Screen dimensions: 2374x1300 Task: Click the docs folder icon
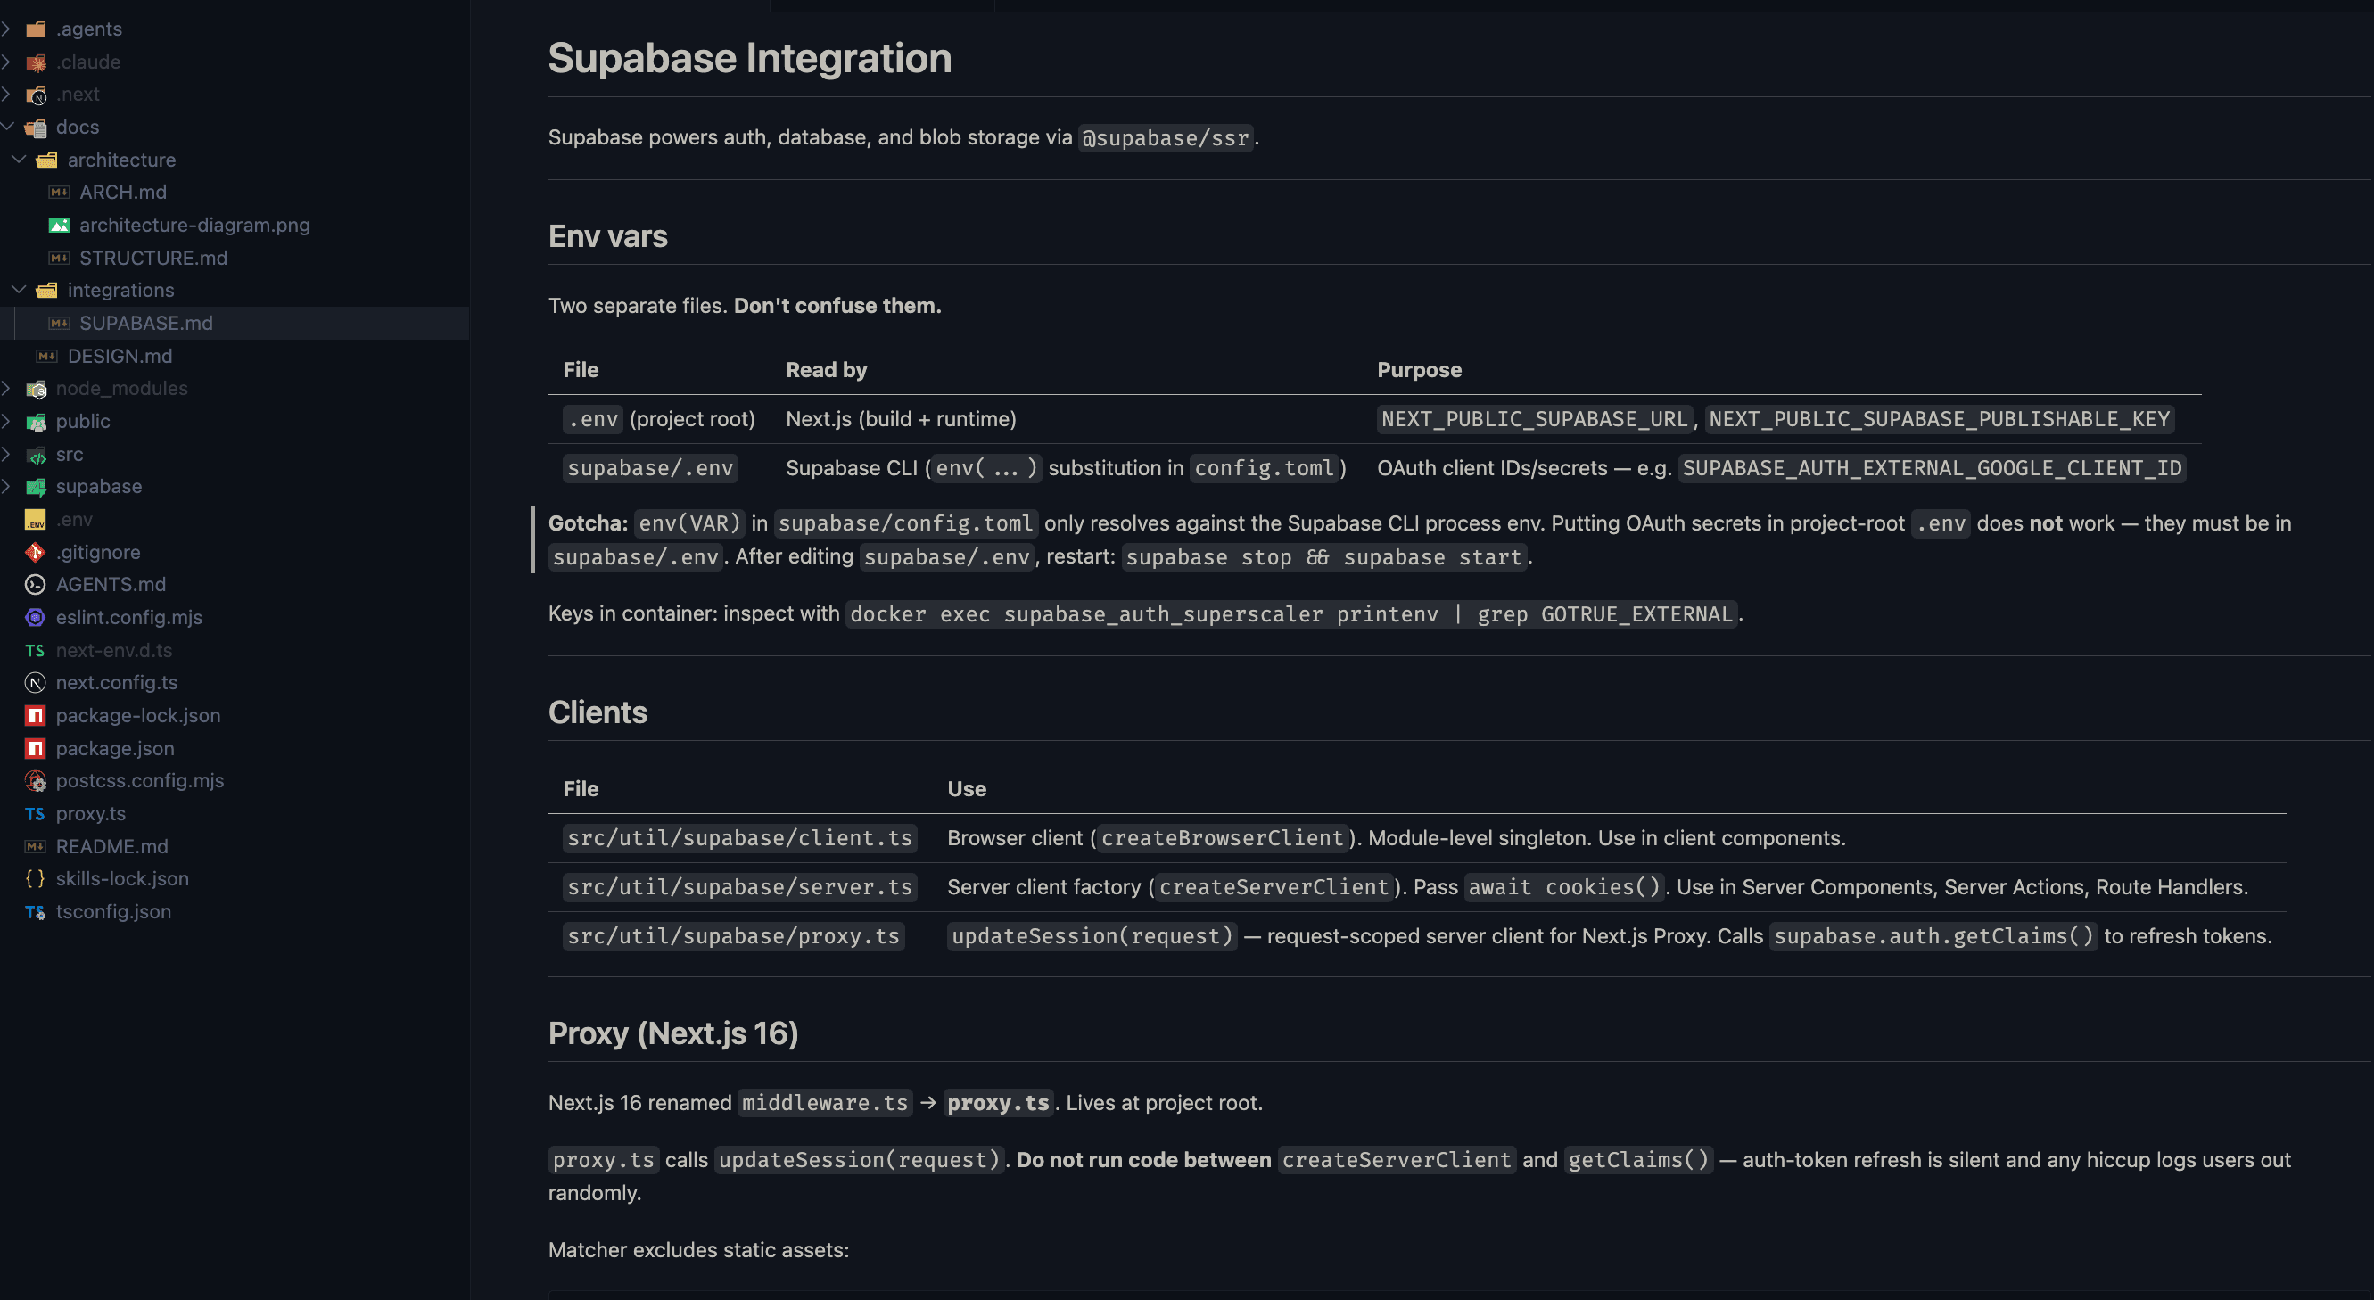point(36,128)
